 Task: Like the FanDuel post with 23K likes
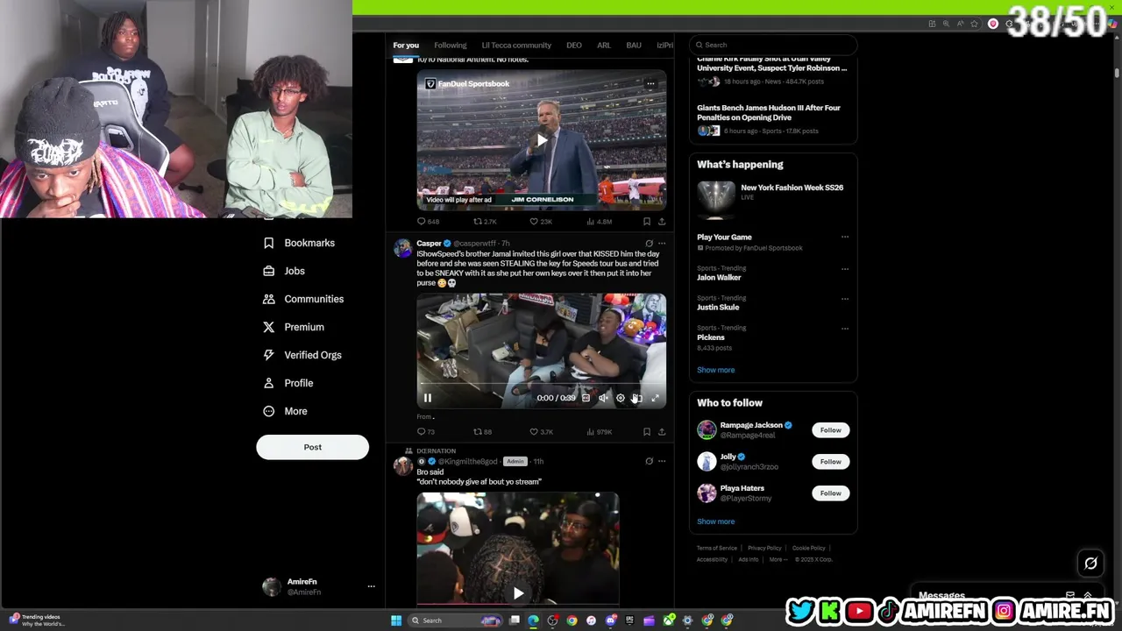540,222
